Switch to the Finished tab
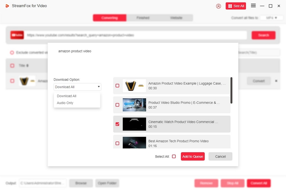This screenshot has width=286, height=190. coord(143,18)
